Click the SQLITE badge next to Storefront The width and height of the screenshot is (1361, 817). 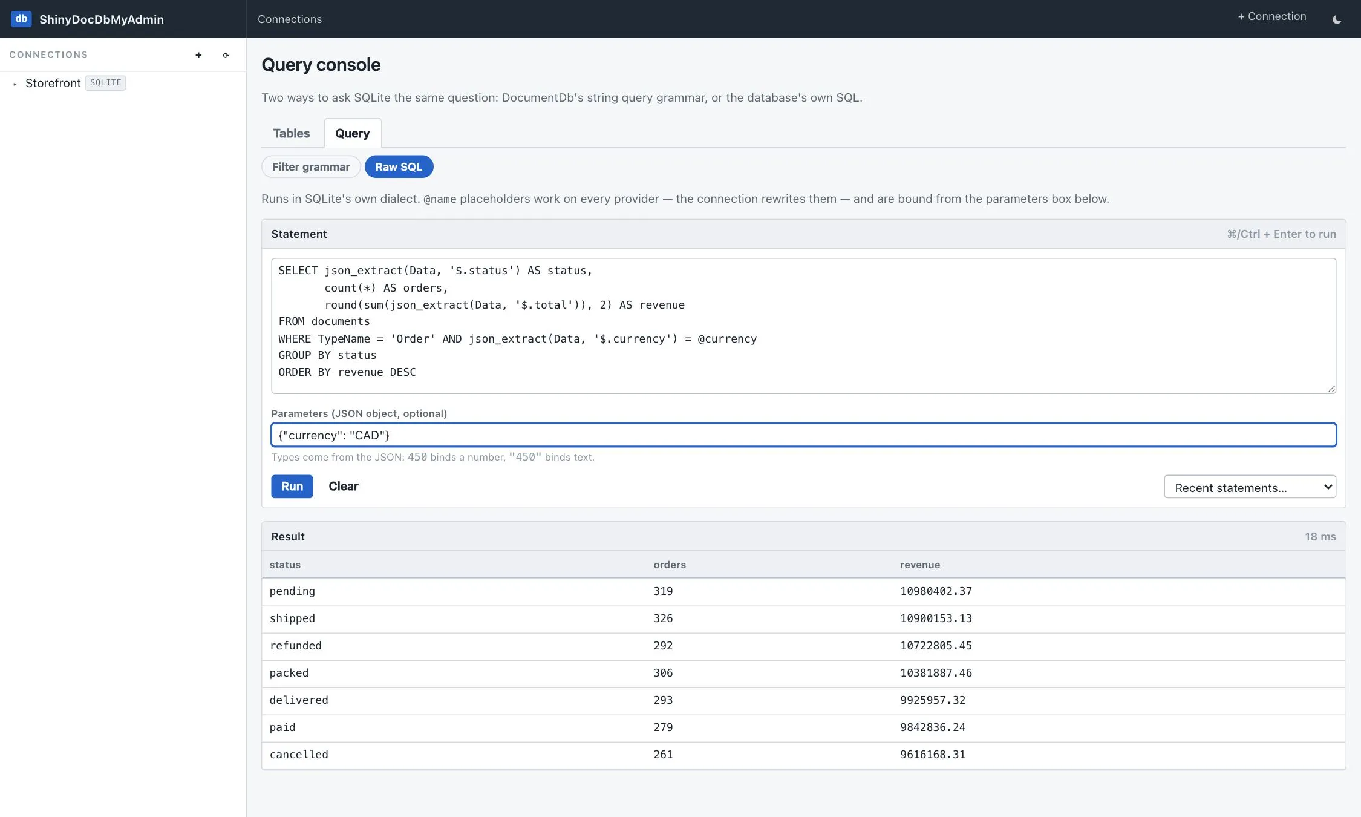pyautogui.click(x=106, y=83)
